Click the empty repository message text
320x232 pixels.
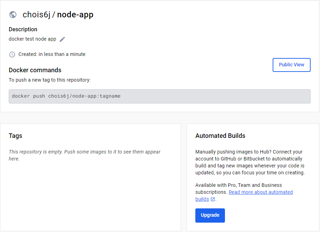pyautogui.click(x=85, y=155)
